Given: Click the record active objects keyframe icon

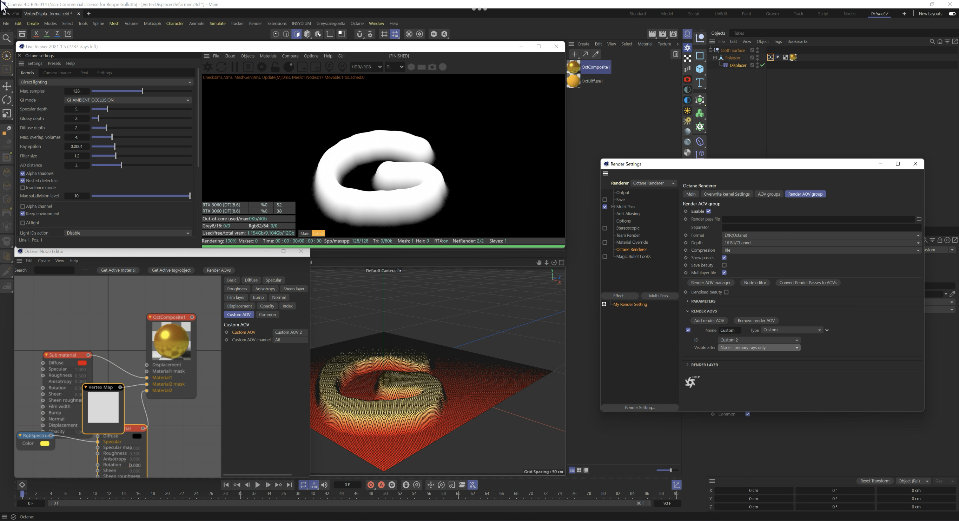Looking at the screenshot, I should tap(371, 485).
